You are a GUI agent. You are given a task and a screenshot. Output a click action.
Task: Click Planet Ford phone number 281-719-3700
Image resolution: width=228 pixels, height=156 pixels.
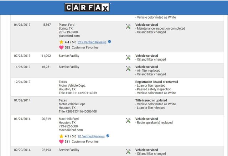click(69, 32)
